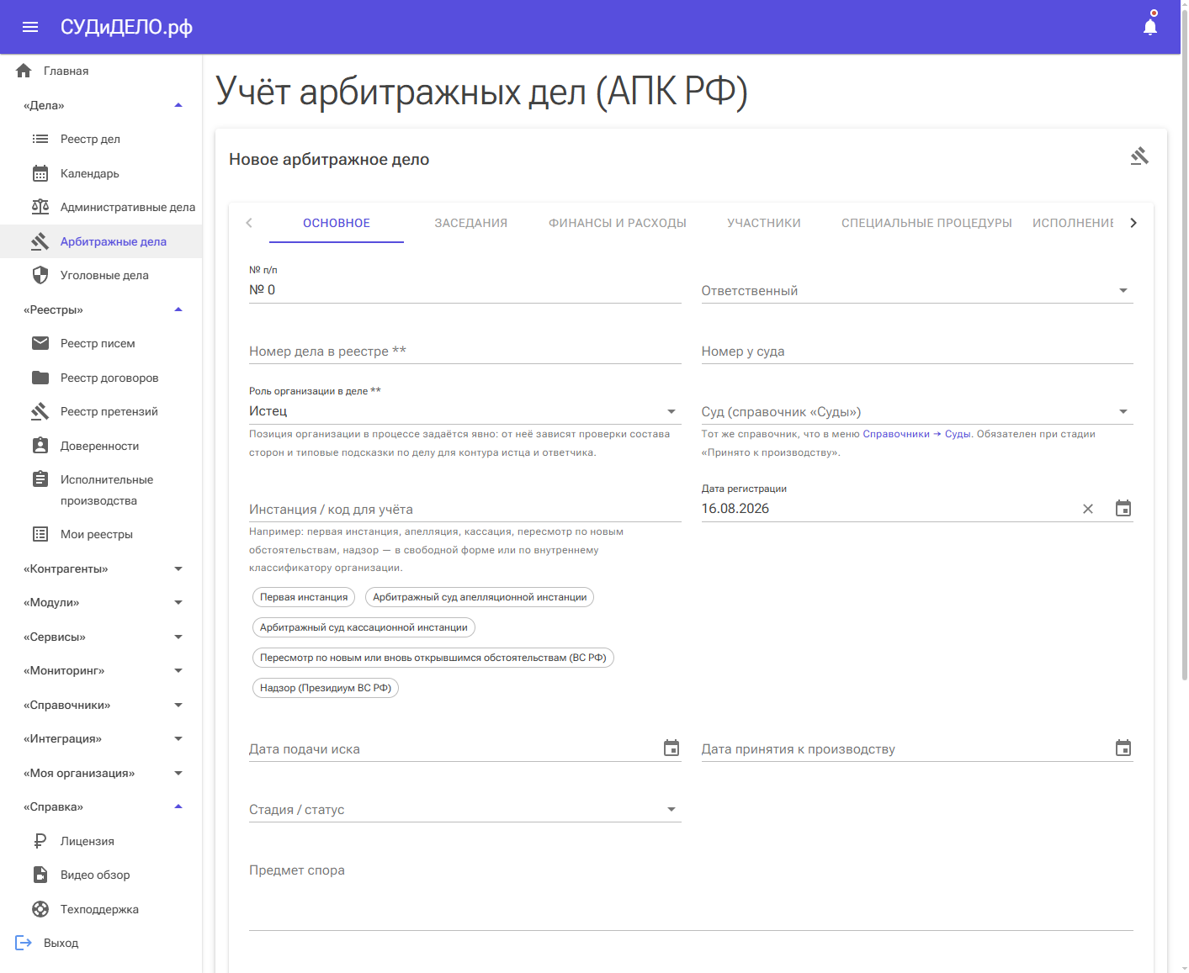Image resolution: width=1189 pixels, height=973 pixels.
Task: Open the Ответственный dropdown
Action: 917,290
